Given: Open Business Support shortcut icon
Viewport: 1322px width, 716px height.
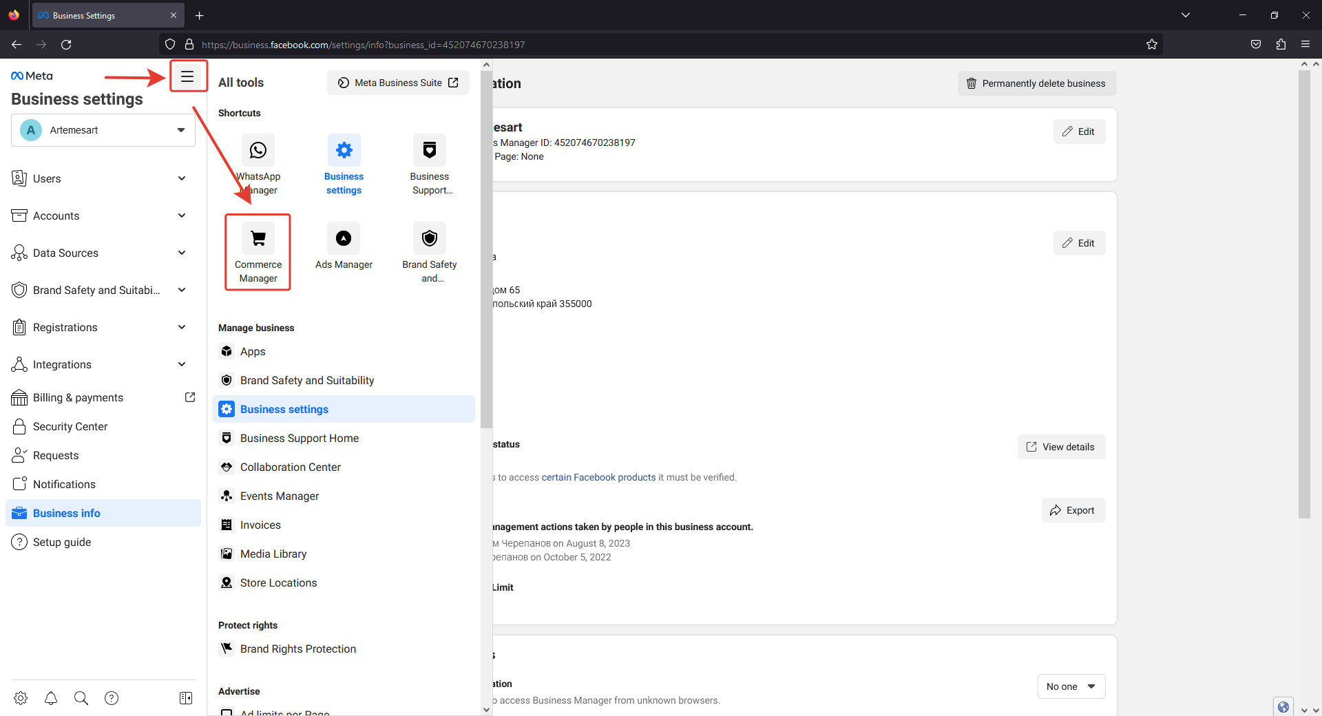Looking at the screenshot, I should 430,150.
